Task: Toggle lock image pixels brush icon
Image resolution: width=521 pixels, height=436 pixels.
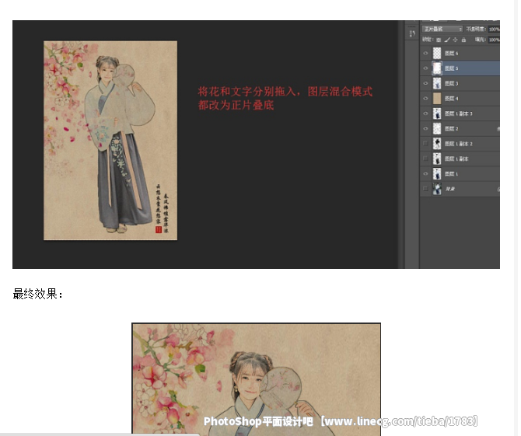Action: [447, 40]
